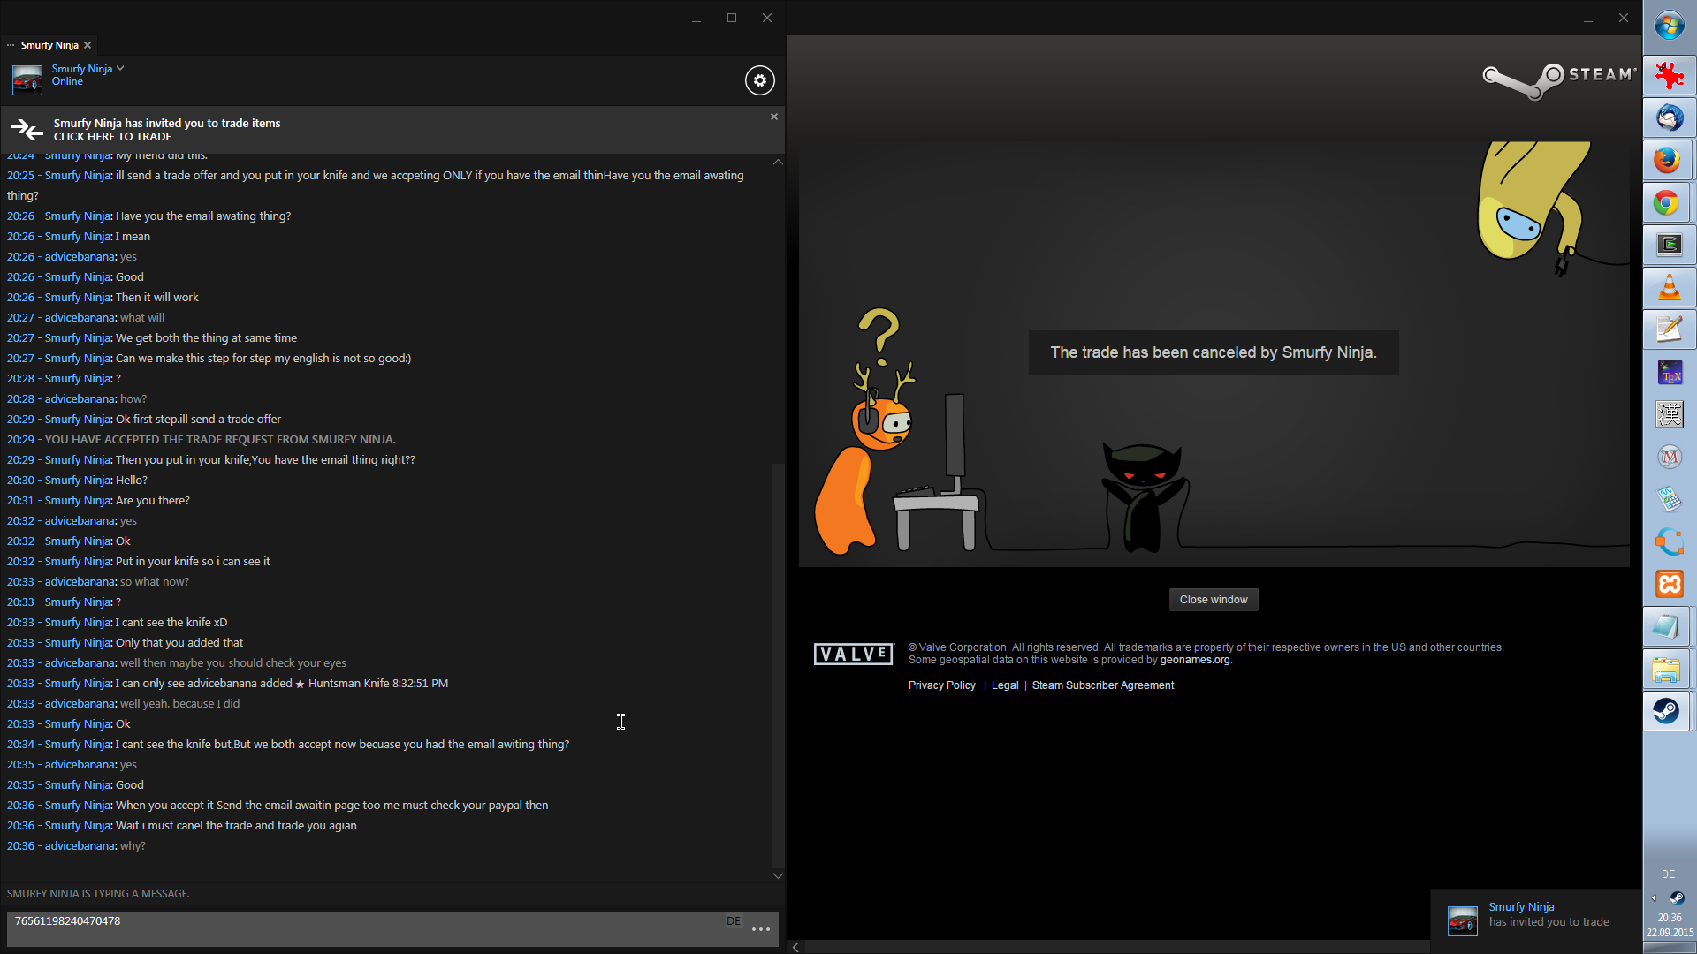Open the Steam Subscriber Agreement link

click(1102, 685)
